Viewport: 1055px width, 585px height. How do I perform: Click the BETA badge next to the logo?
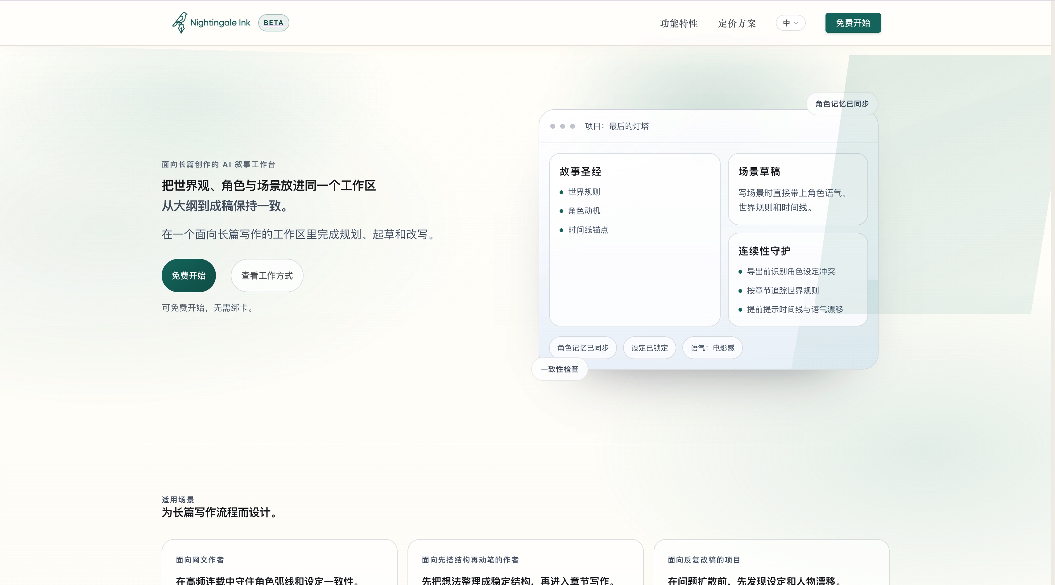(x=273, y=23)
